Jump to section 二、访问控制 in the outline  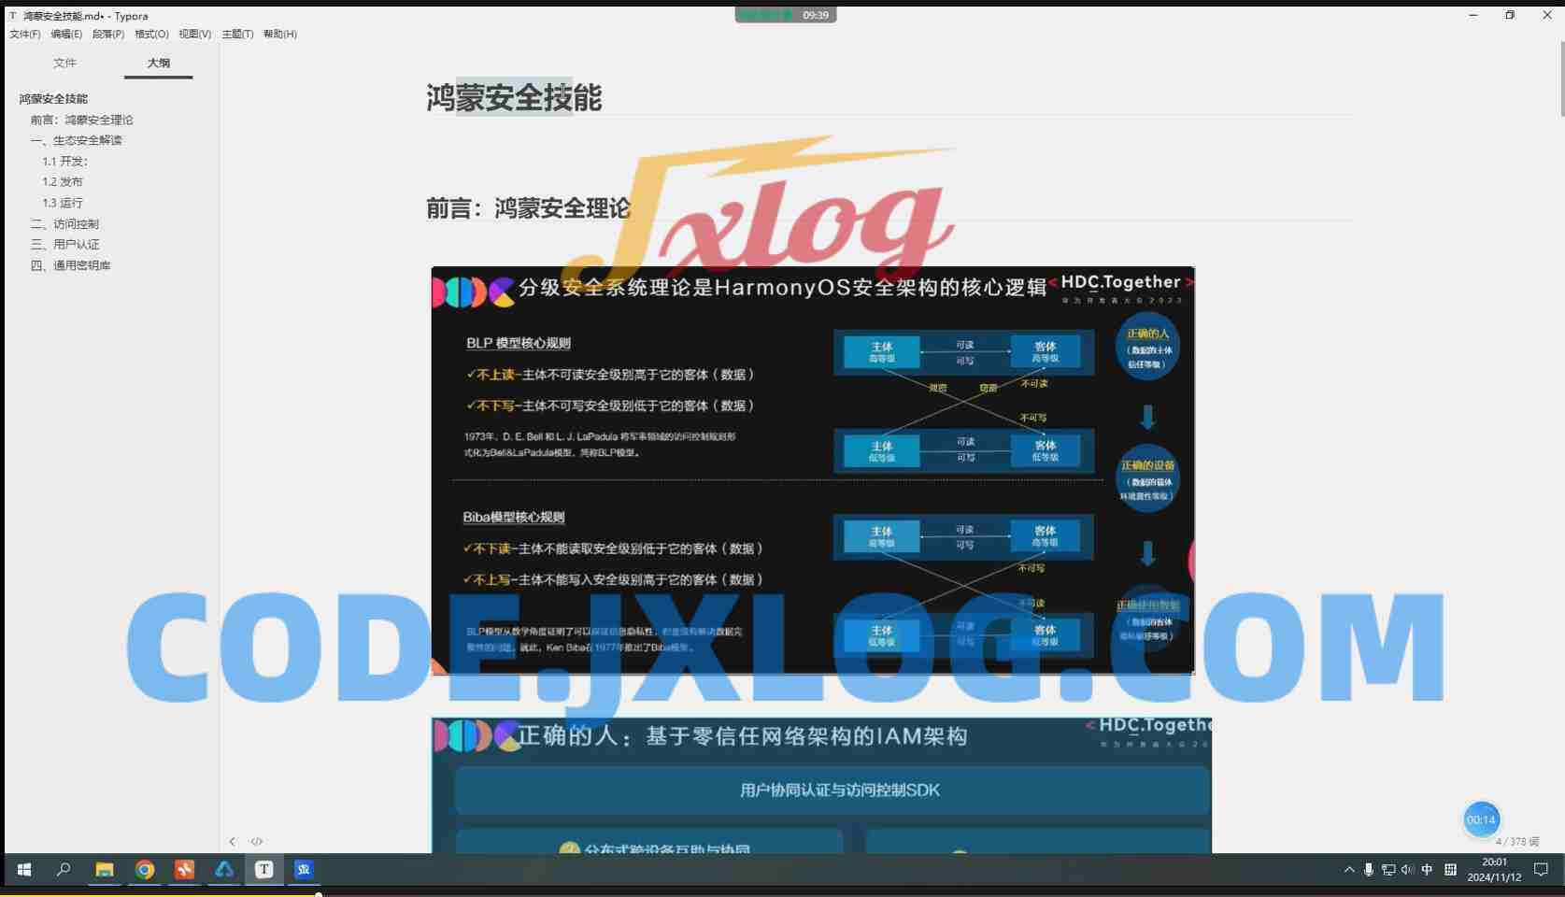pyautogui.click(x=66, y=223)
